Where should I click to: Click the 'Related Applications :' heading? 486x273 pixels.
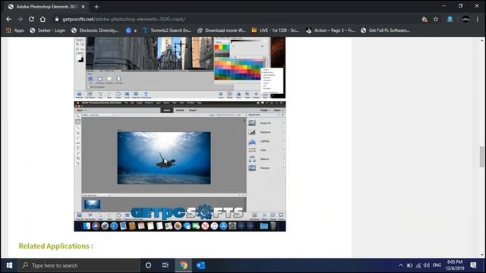[55, 246]
